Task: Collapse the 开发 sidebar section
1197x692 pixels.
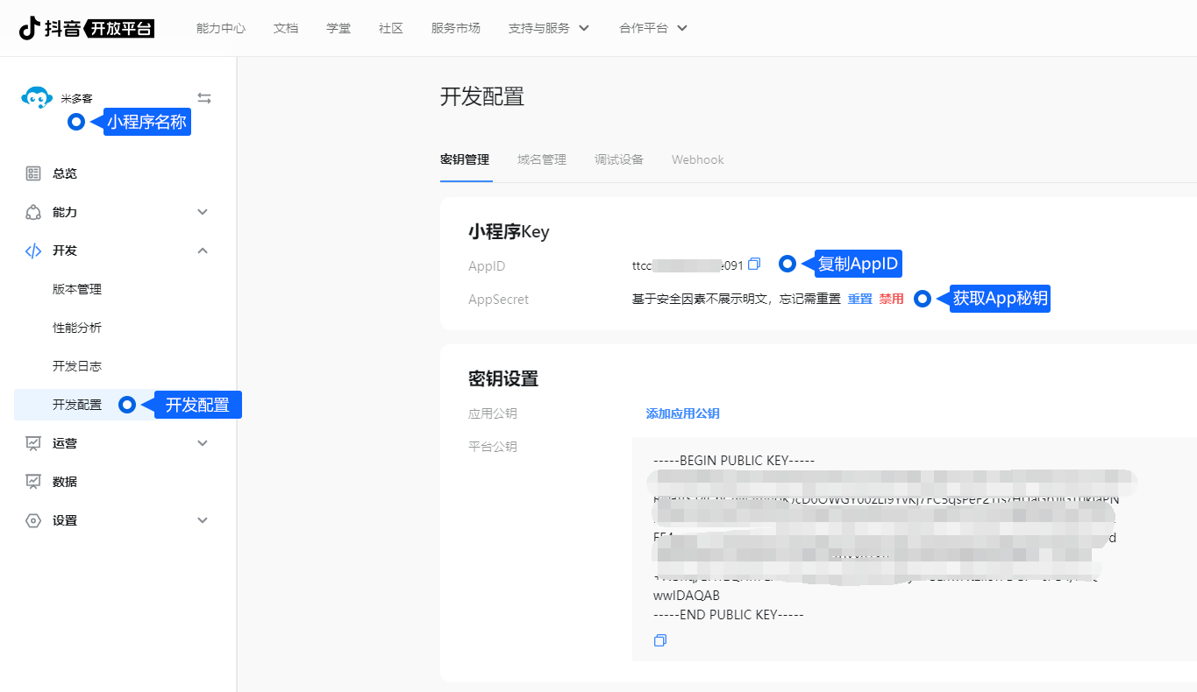Action: point(203,251)
